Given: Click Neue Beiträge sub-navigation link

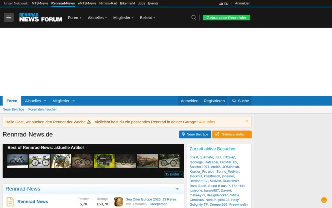Looking at the screenshot, I should coord(13,109).
